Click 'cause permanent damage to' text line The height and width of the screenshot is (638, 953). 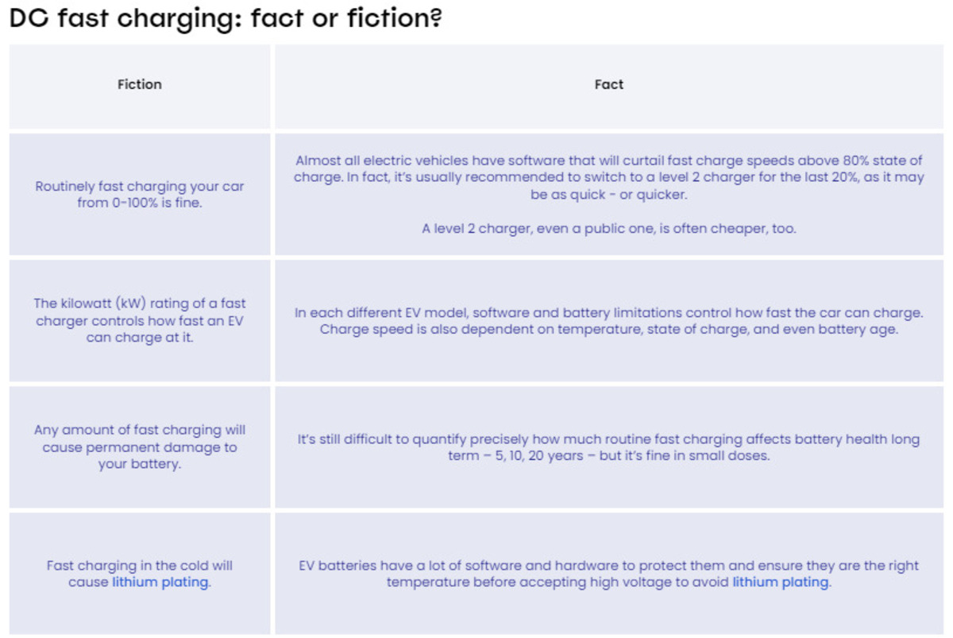point(140,447)
